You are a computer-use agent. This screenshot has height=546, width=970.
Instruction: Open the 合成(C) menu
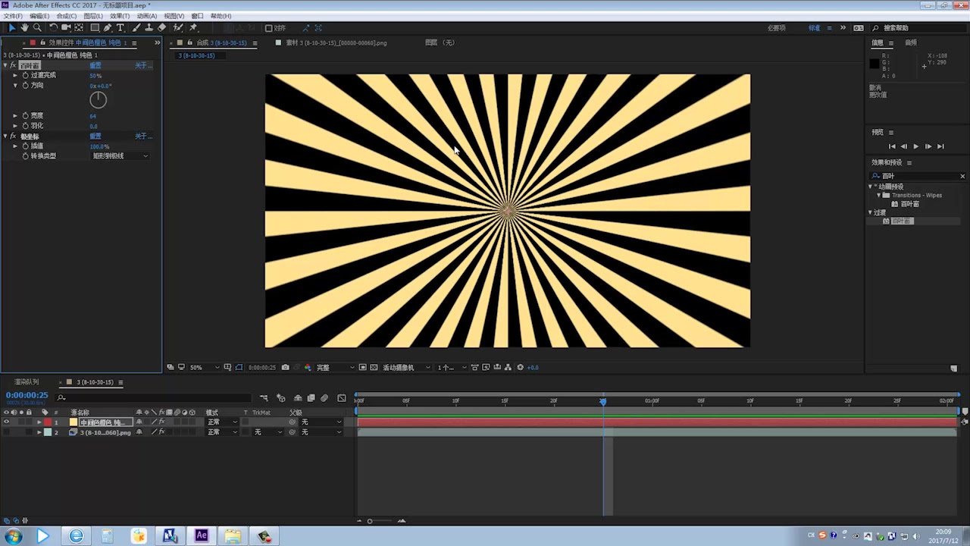click(x=67, y=16)
